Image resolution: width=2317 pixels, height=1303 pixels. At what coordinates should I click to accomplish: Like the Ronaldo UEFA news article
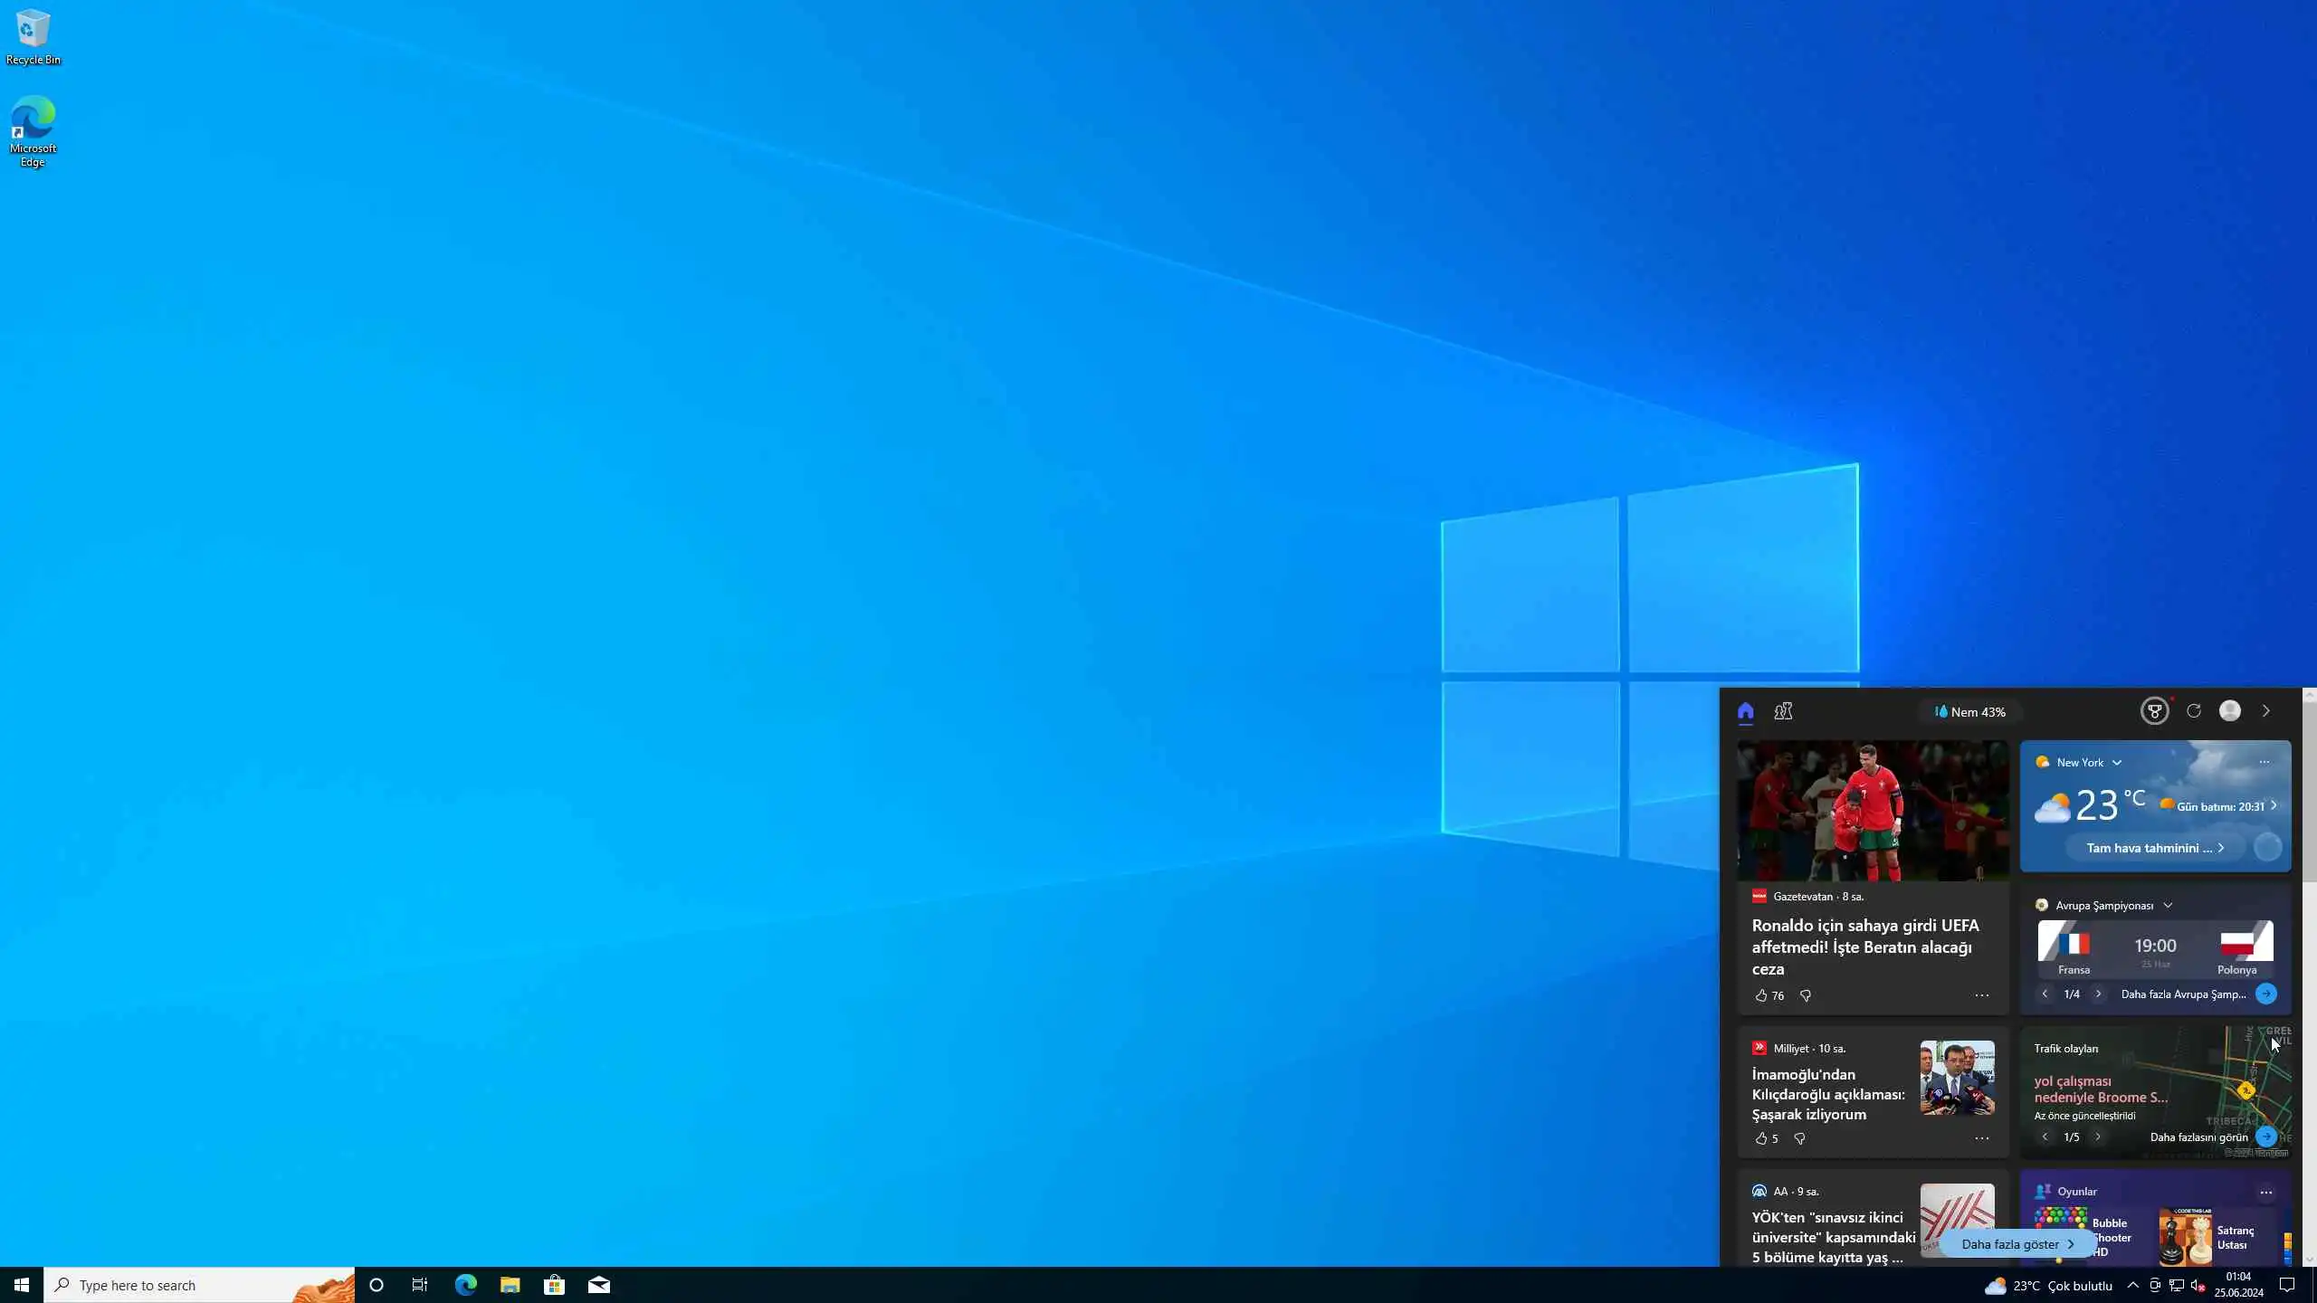1761,995
